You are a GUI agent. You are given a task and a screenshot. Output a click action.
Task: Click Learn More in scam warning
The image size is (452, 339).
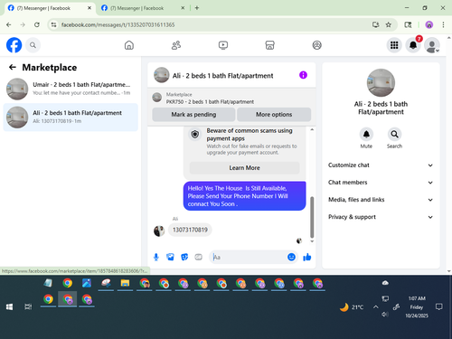[244, 168]
